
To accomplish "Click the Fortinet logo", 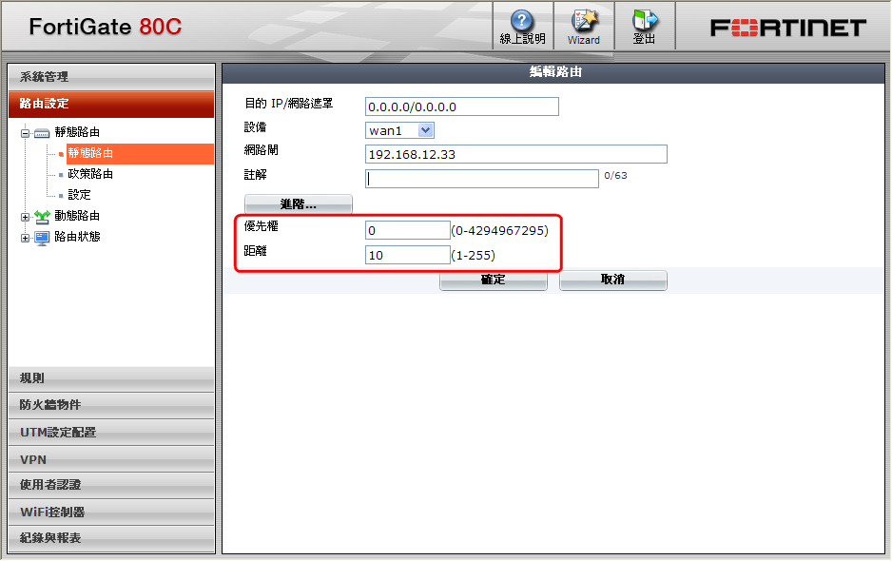I will 788,28.
